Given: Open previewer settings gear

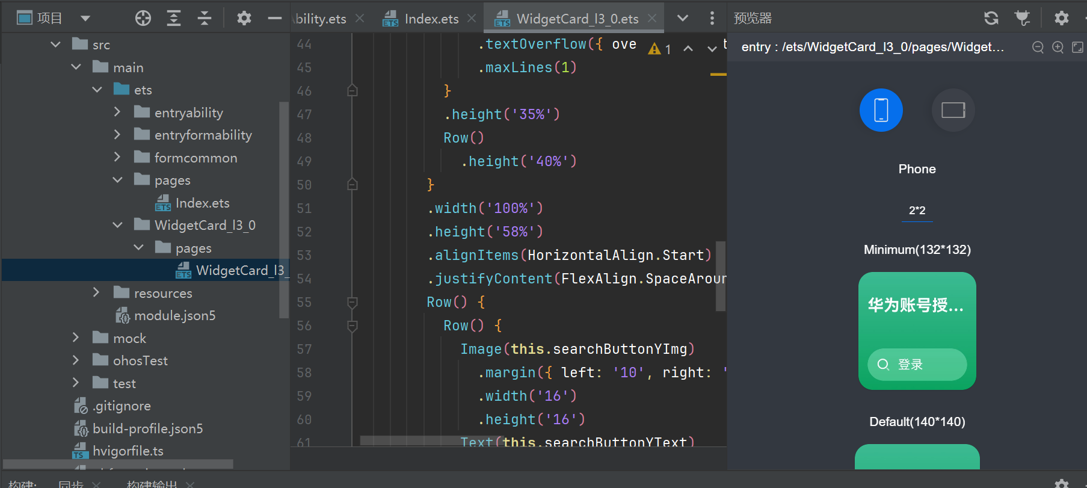Looking at the screenshot, I should click(1062, 18).
